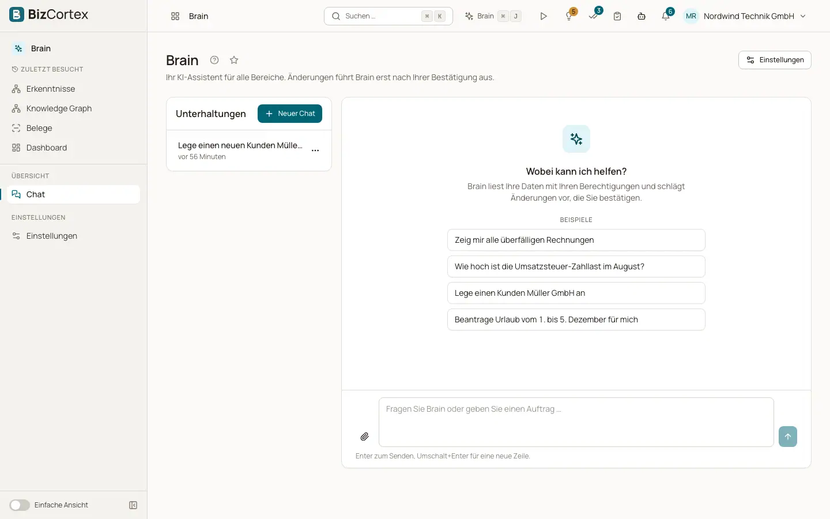This screenshot has width=830, height=519.
Task: Open Knowledge Graph in sidebar
Action: pyautogui.click(x=74, y=108)
